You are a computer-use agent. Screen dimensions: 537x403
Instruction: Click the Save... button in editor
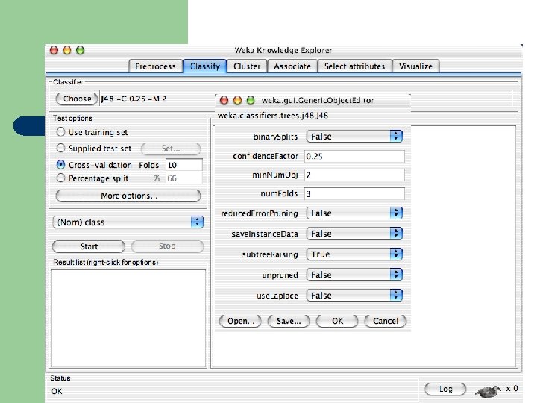pyautogui.click(x=289, y=321)
